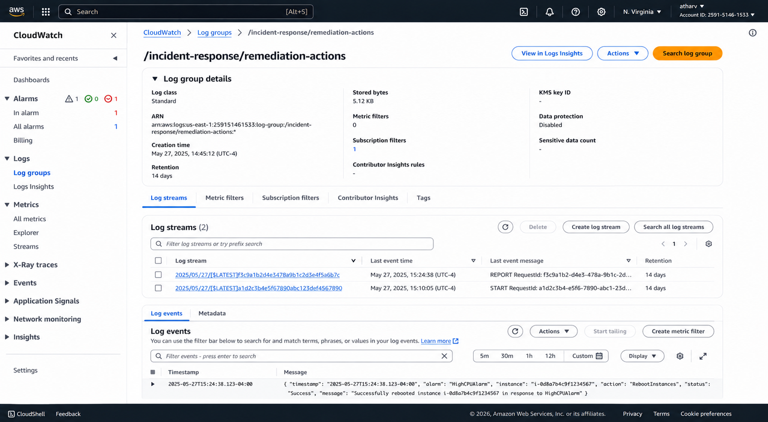Screen dimensions: 768x422
Task: Switch to the Subscription filters tab
Action: [x=291, y=198]
